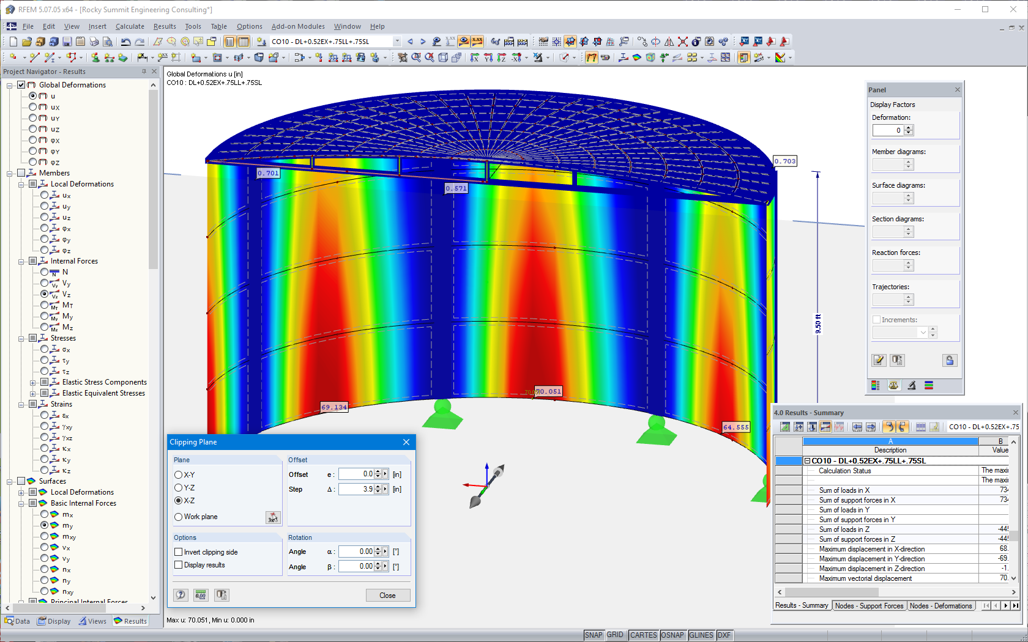Click left arrow icon in Results Summary toolbar
Viewport: 1028px width, 642px height.
[857, 427]
